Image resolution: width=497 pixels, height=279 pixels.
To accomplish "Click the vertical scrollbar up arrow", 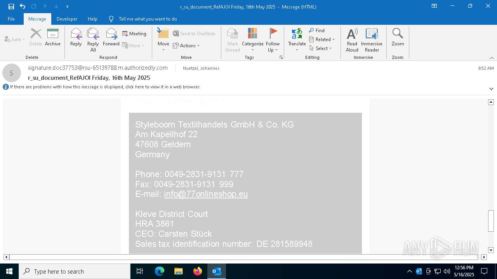I will click(x=491, y=102).
